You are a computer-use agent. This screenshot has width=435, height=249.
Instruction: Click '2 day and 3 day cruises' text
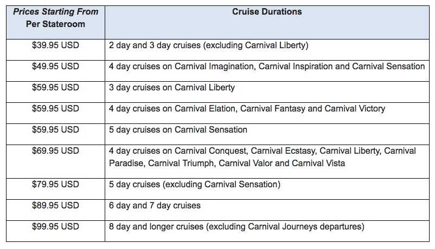point(155,45)
